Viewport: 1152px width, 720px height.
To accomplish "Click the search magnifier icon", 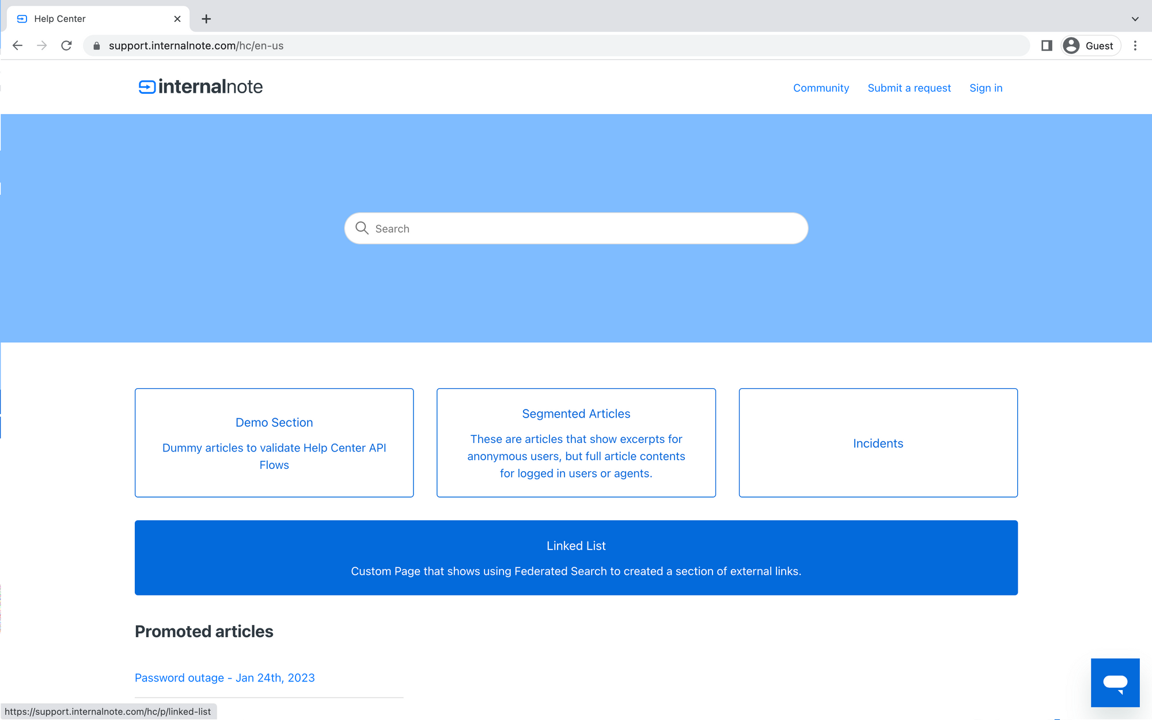I will pos(362,228).
